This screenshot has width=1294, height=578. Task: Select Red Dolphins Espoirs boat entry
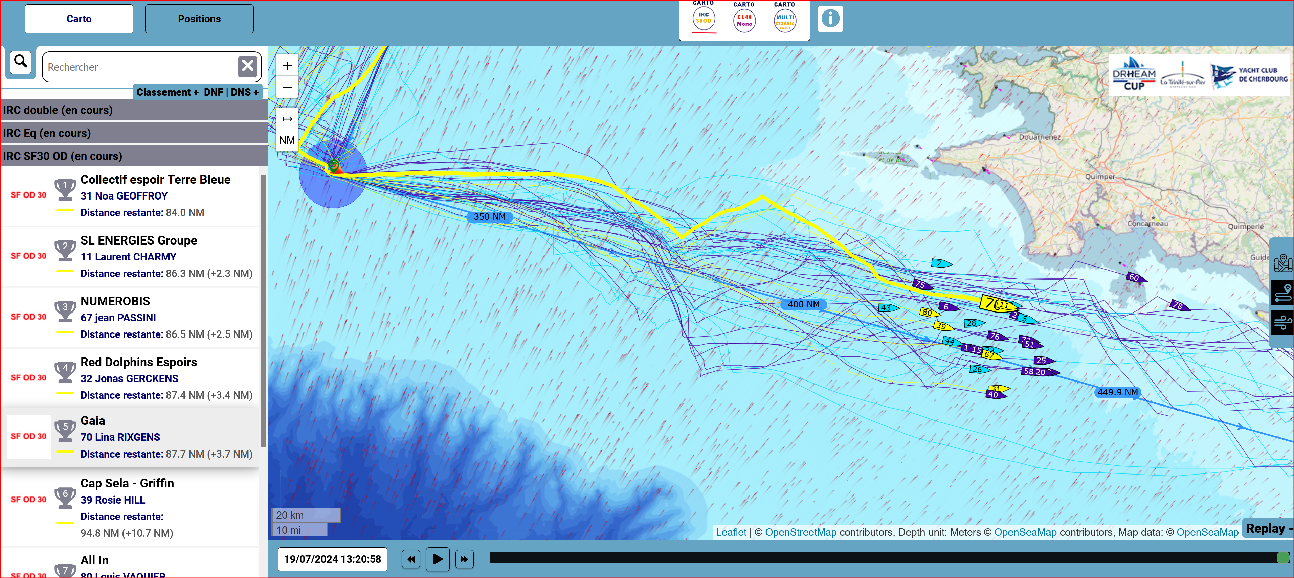(x=130, y=379)
